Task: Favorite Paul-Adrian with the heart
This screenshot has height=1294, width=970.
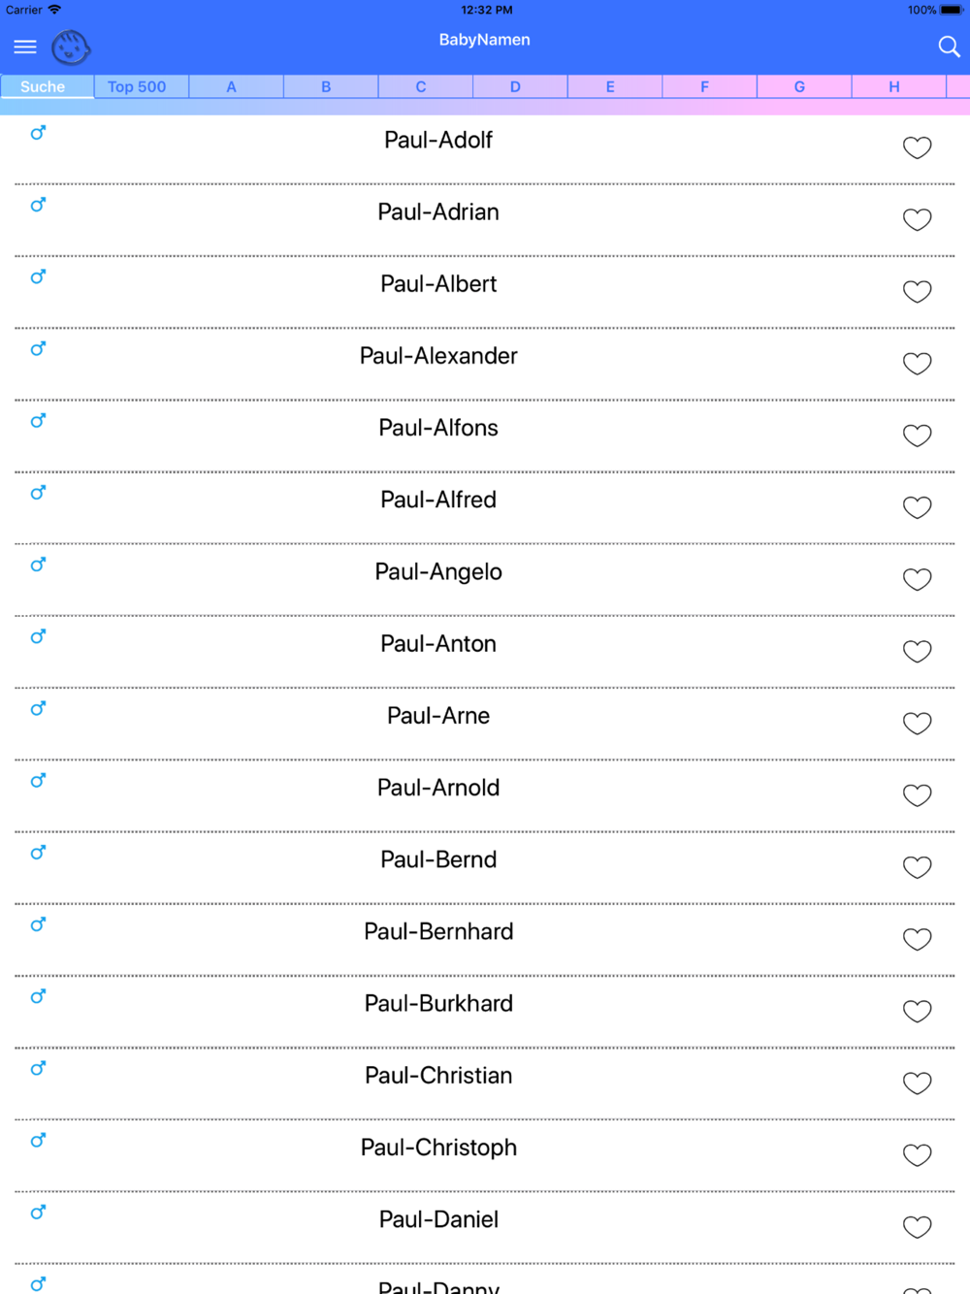Action: [x=917, y=219]
